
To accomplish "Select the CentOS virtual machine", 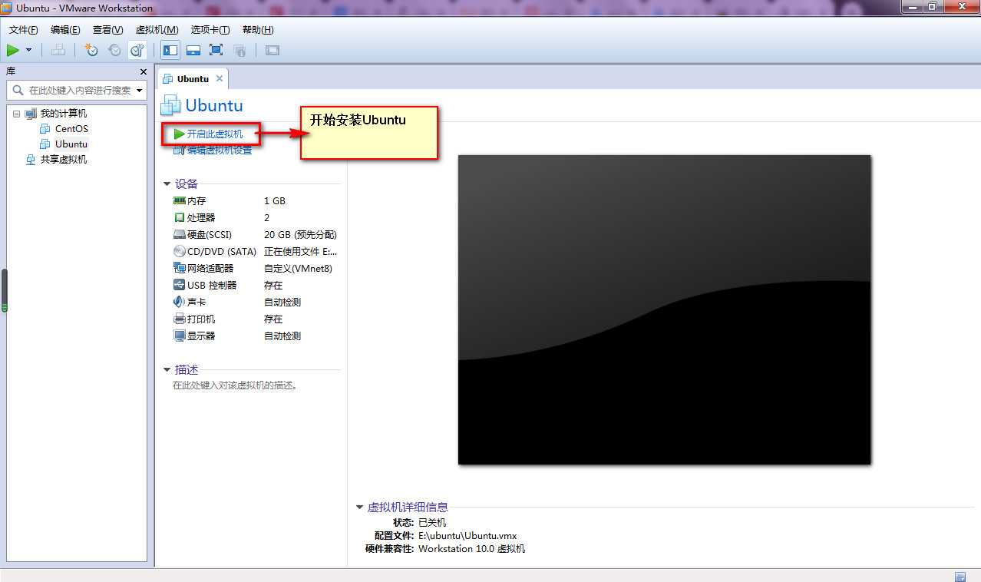I will (x=71, y=129).
